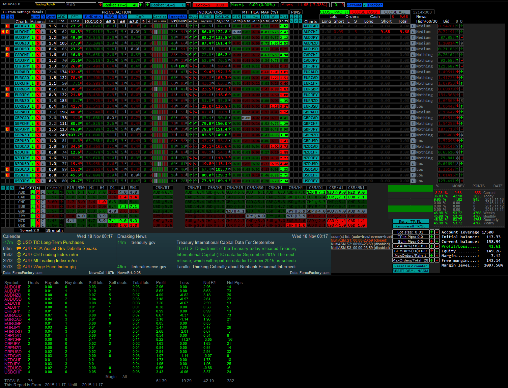Screen dimensions: 508x388
Task: Click the M#0 magic number field
Action: [81, 5]
